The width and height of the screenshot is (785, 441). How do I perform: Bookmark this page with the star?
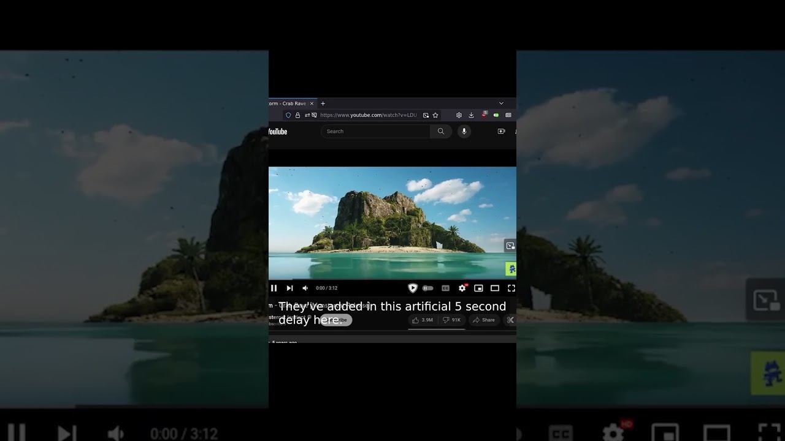coord(435,115)
